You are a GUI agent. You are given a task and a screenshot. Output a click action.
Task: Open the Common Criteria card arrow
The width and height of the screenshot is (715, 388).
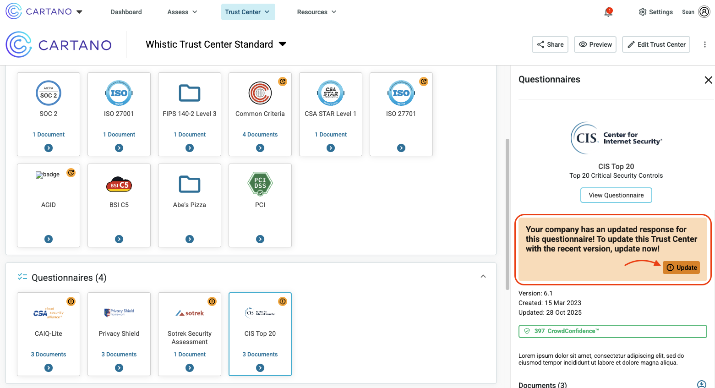[260, 148]
